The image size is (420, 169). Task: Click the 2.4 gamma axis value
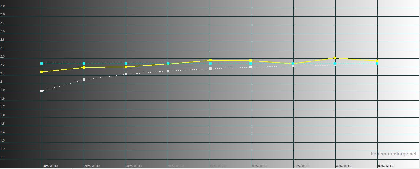point(2,48)
